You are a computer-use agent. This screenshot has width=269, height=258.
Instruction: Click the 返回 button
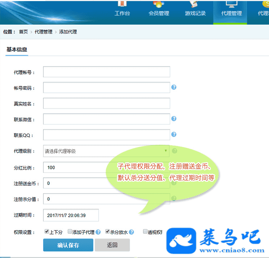[112, 245]
